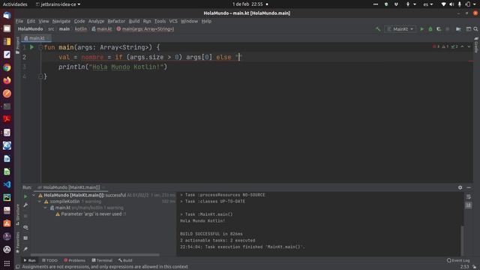Go to previous highlighted error arrow
Screen dimensions: 480x270
pyautogui.click(x=462, y=46)
